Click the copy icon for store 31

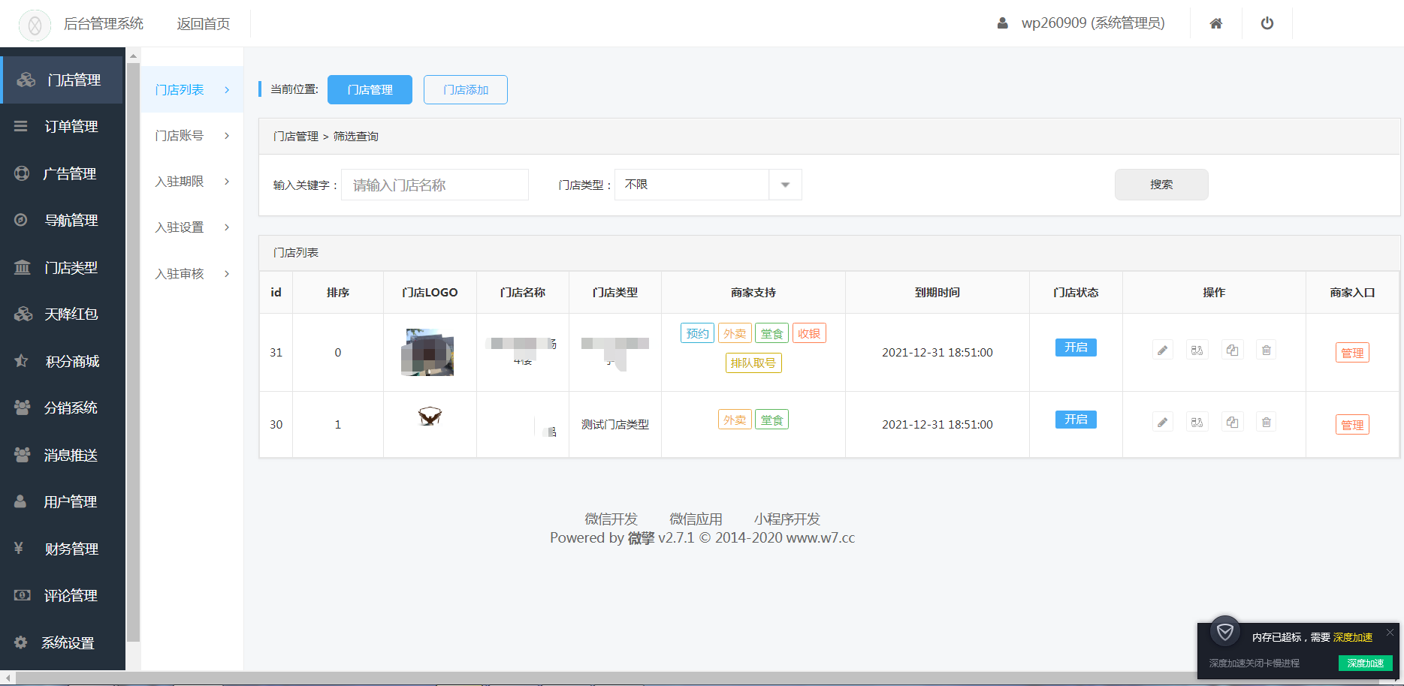click(1232, 349)
